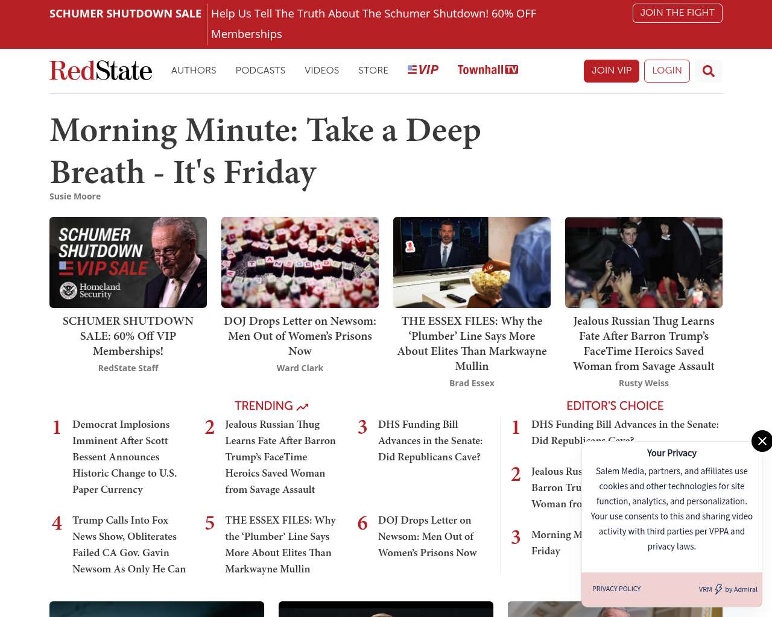The height and width of the screenshot is (617, 772).
Task: Open the Videos navigation link
Action: (x=321, y=70)
